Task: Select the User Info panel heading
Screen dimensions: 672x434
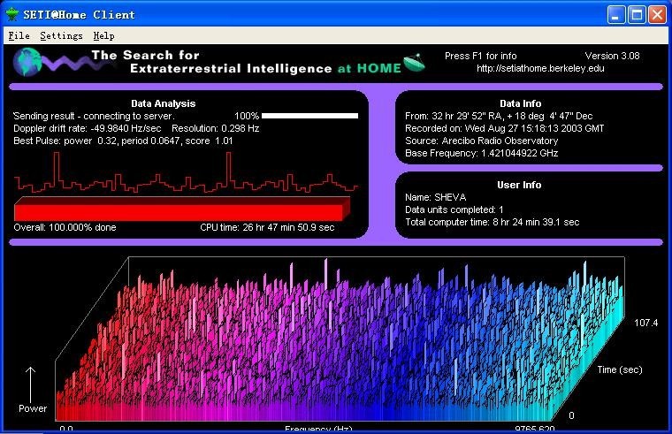Action: (527, 185)
